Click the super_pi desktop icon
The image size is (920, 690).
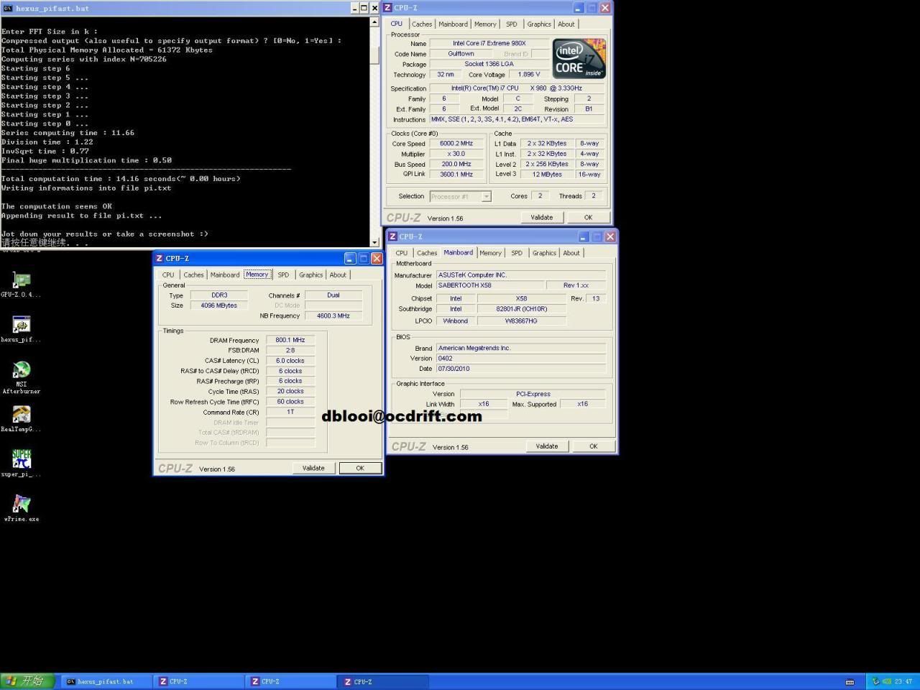coord(21,460)
